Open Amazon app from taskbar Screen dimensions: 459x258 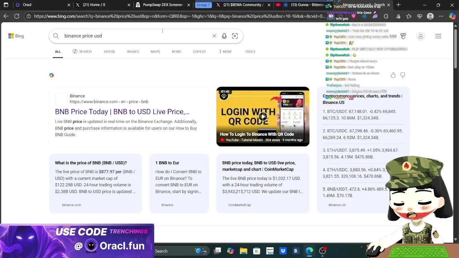(270, 251)
